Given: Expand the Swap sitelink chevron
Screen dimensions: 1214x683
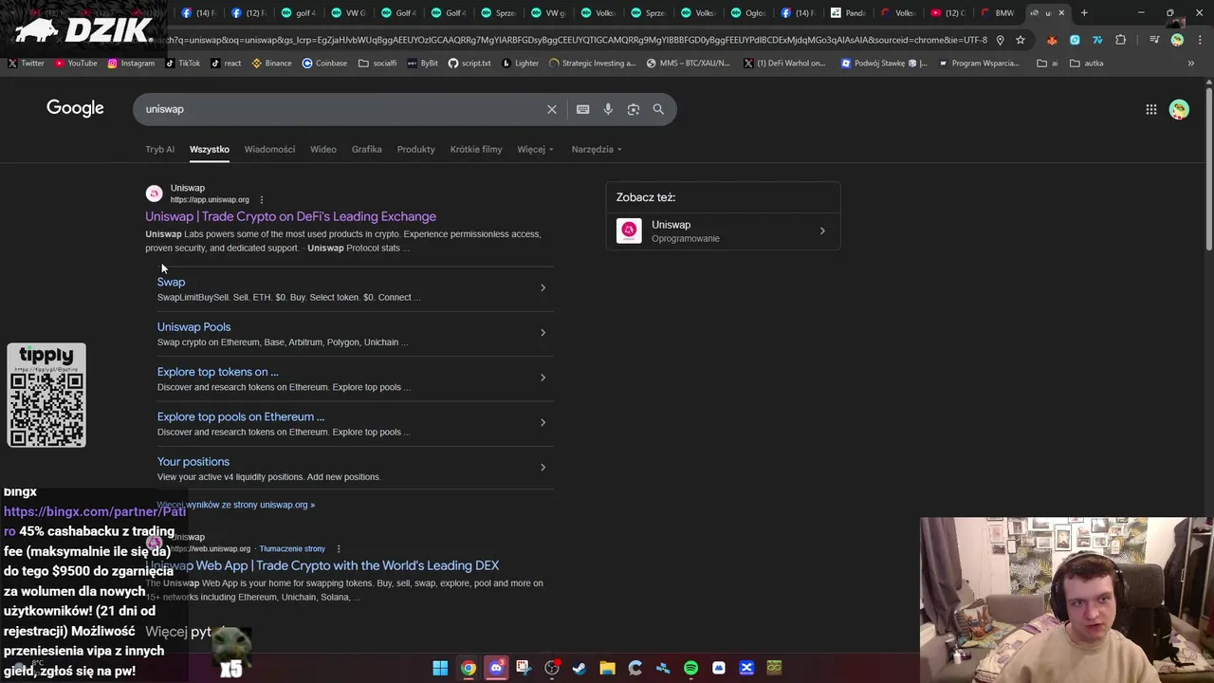Looking at the screenshot, I should tap(543, 287).
